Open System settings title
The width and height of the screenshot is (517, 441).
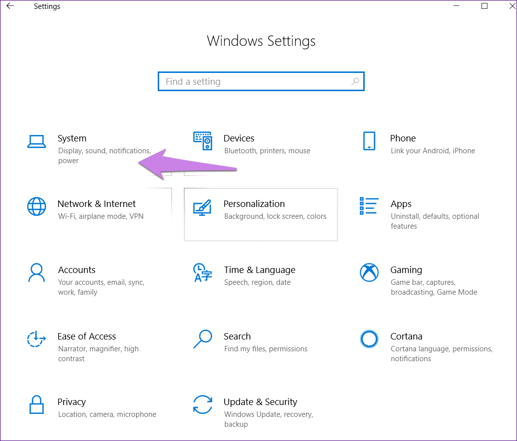pos(72,138)
